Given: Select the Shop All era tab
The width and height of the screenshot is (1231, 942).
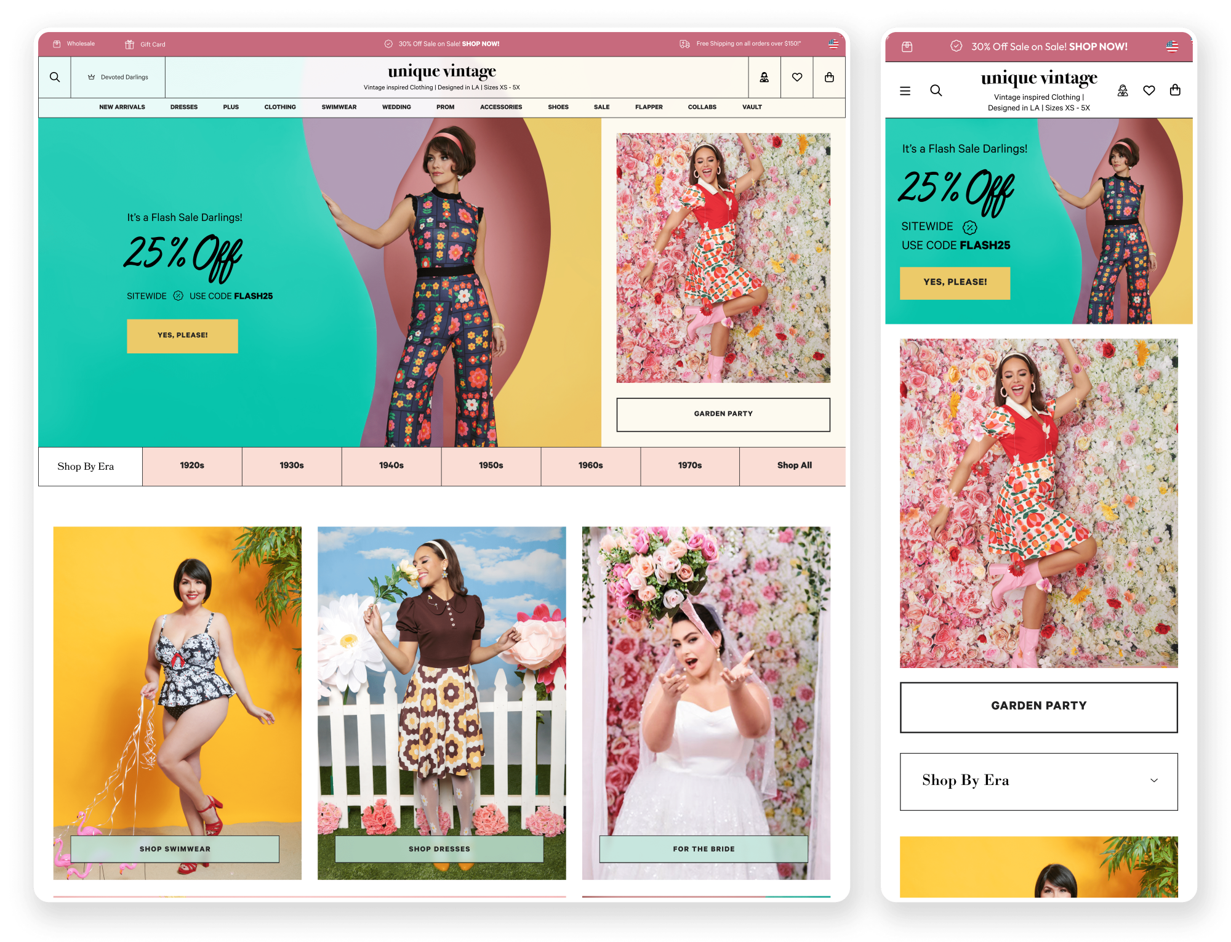Looking at the screenshot, I should [794, 465].
